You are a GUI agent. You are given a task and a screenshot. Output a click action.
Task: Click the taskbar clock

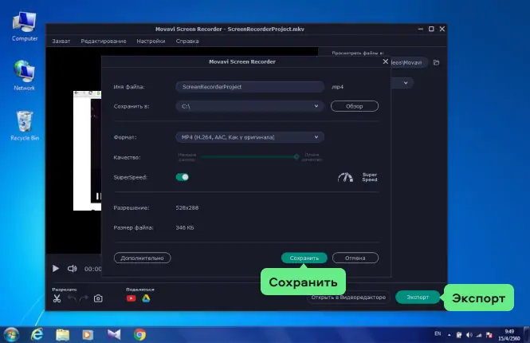point(509,335)
